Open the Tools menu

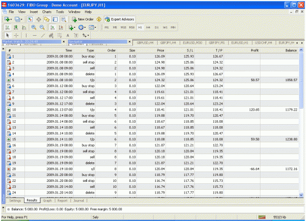point(60,12)
